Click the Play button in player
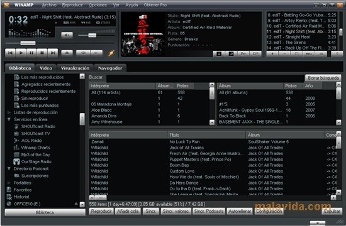This screenshot has height=226, width=346. click(x=21, y=53)
